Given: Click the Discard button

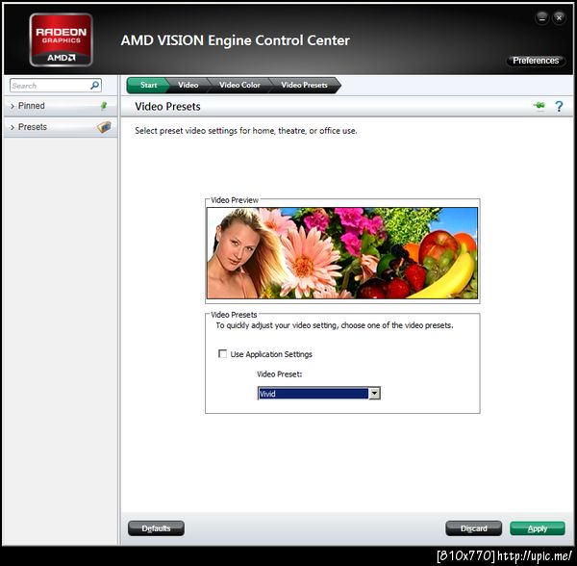Looking at the screenshot, I should pos(473,528).
